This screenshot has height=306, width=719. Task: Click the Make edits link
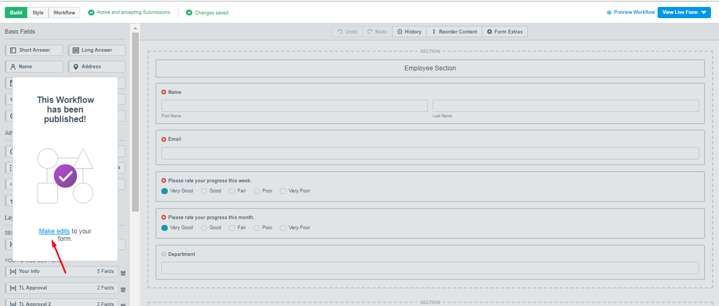pyautogui.click(x=54, y=231)
